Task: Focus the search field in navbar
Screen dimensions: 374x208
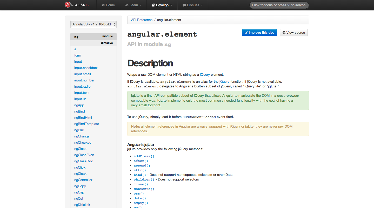Action: 279,5
